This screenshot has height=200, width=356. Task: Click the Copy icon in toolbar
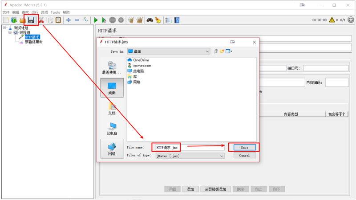coord(50,20)
